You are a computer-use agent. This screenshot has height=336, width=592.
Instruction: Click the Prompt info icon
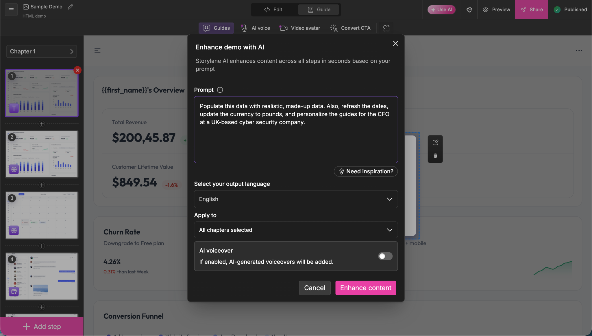(x=220, y=90)
